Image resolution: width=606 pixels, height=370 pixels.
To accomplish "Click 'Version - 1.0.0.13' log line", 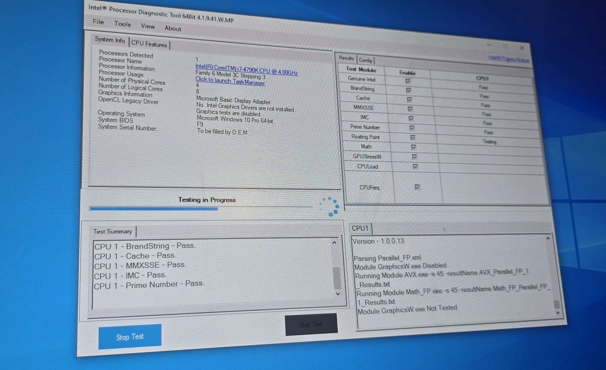I will point(378,241).
